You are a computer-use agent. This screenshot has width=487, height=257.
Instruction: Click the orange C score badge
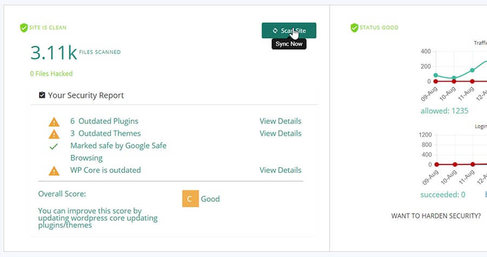coord(189,199)
